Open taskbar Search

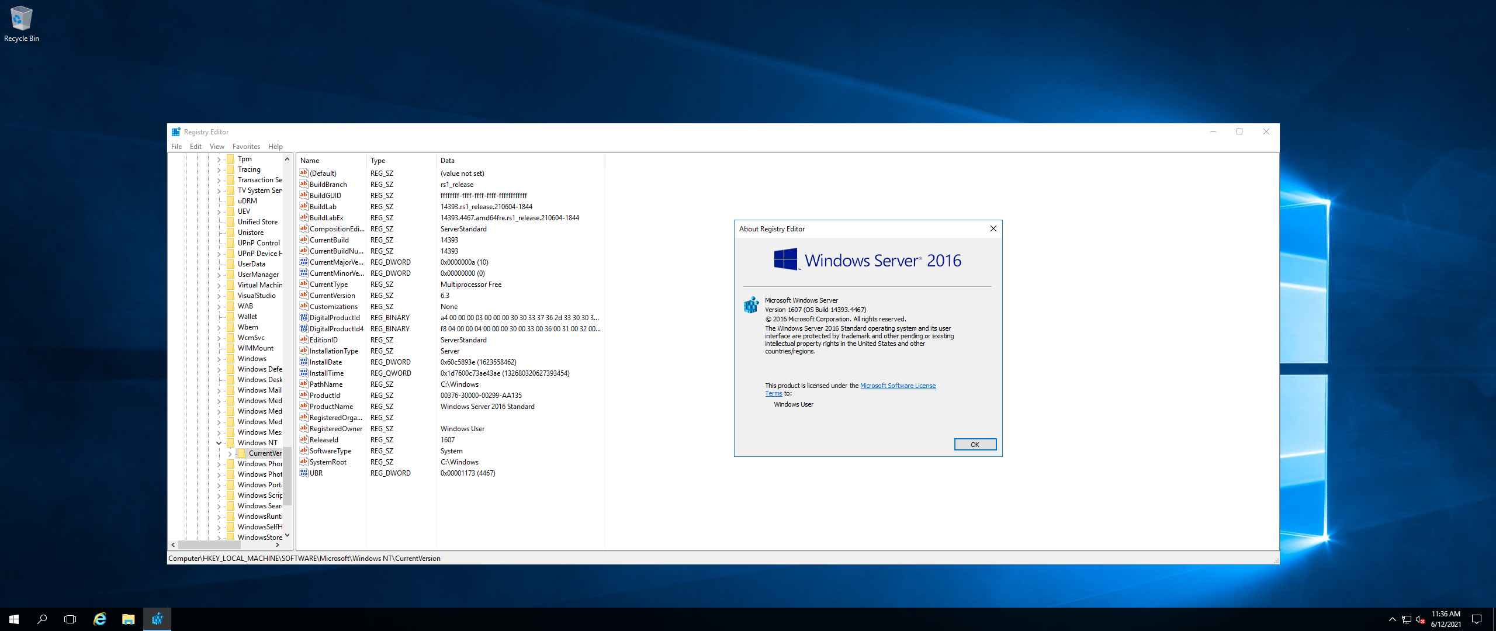[42, 619]
